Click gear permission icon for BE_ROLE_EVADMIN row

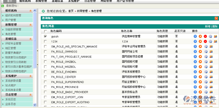(206, 72)
